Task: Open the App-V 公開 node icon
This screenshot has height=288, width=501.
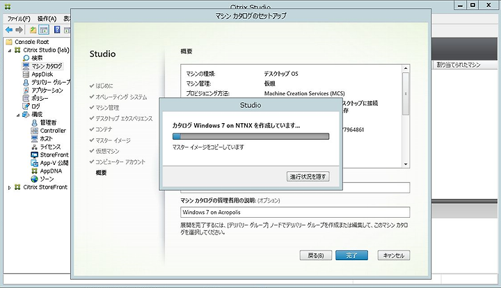Action: [x=35, y=163]
